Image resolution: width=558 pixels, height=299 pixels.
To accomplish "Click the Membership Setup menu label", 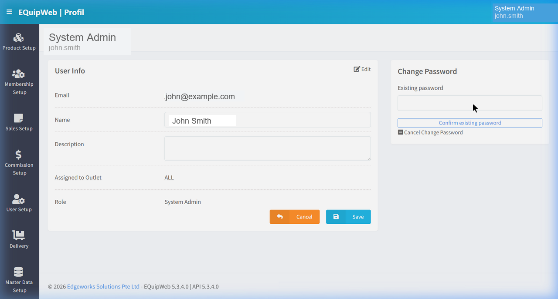I will [19, 88].
